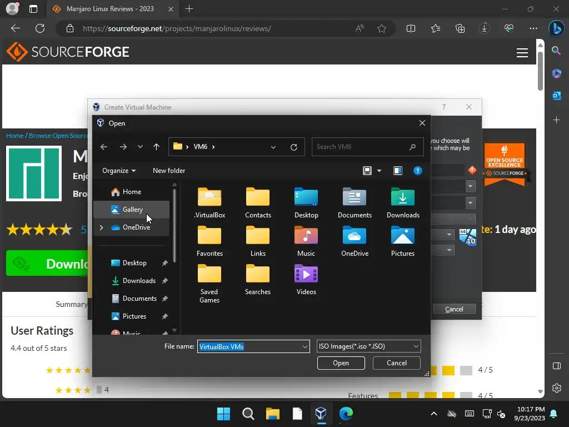The width and height of the screenshot is (569, 427).
Task: Select Gallery in navigation pane
Action: pos(131,210)
